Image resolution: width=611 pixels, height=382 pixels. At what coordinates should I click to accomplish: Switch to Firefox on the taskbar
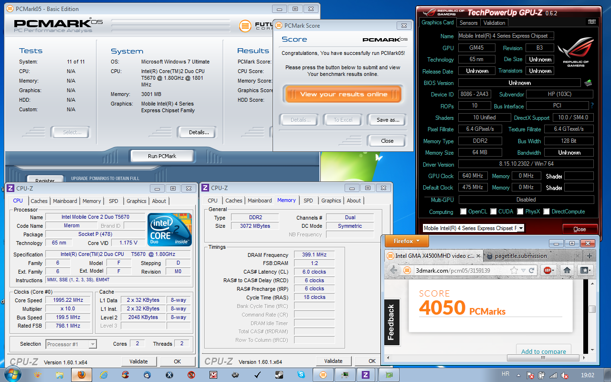click(x=81, y=375)
